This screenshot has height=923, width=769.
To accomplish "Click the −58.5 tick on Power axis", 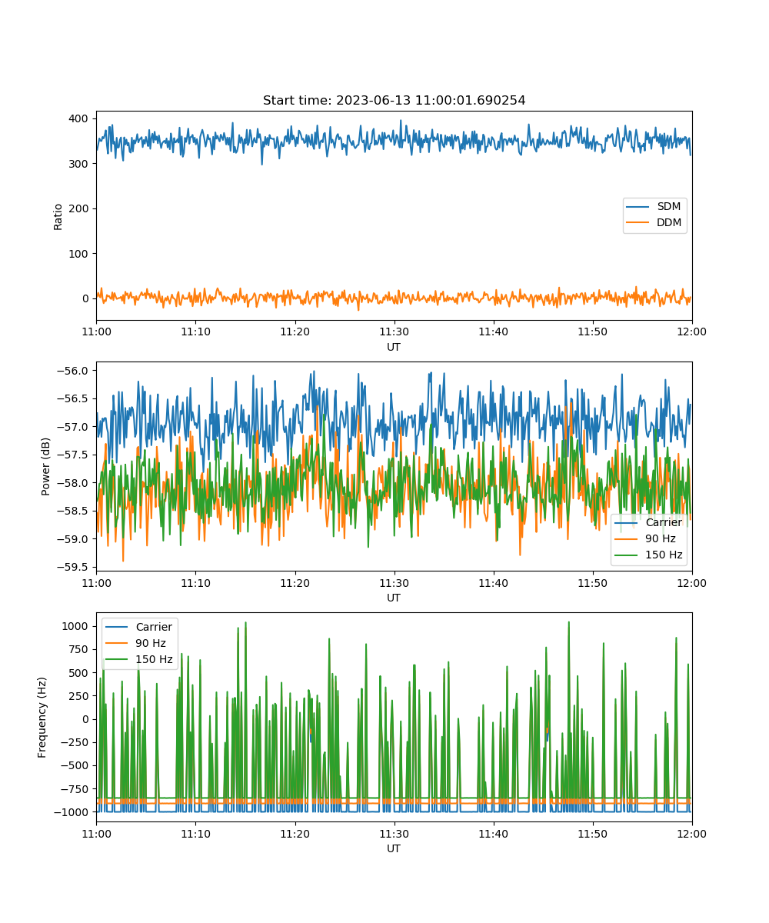I will tap(75, 511).
